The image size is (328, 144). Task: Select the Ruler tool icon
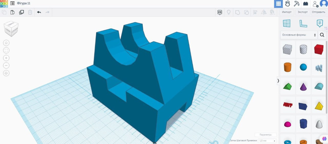click(x=303, y=24)
